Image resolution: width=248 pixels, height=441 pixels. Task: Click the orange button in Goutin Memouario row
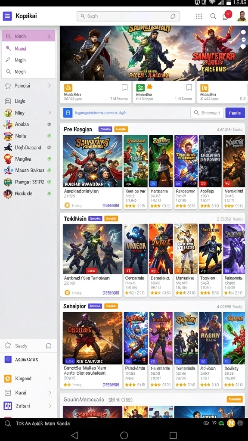click(x=235, y=399)
